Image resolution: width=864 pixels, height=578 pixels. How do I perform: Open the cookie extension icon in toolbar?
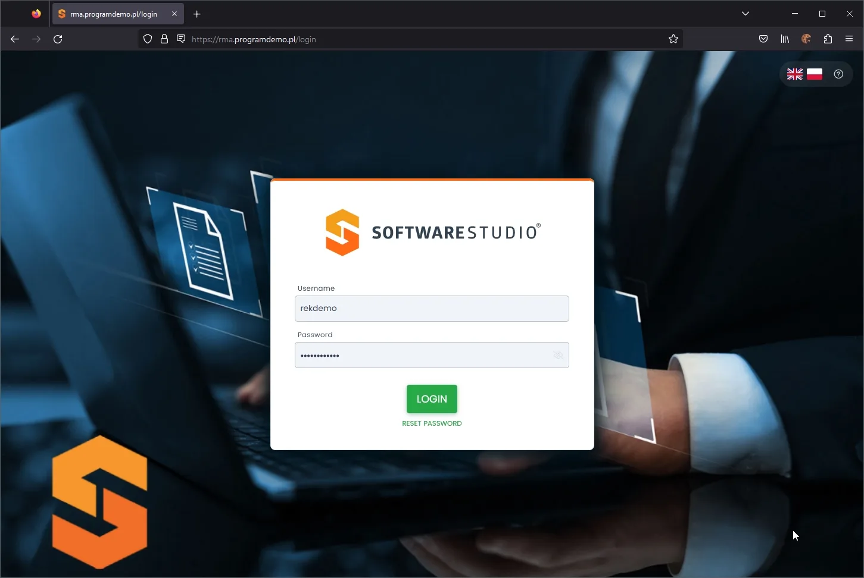pos(806,39)
